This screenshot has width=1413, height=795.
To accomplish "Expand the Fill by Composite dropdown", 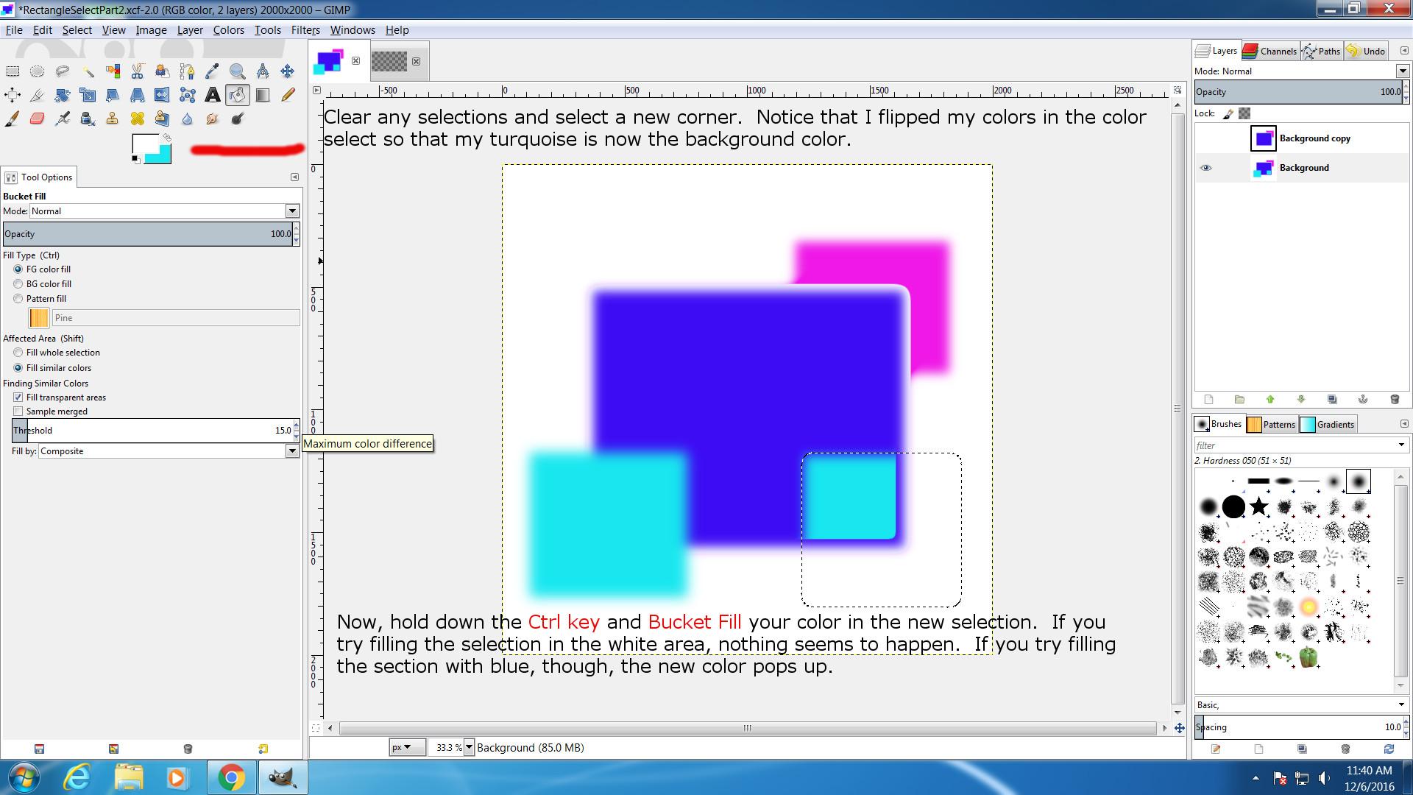I will tap(292, 451).
